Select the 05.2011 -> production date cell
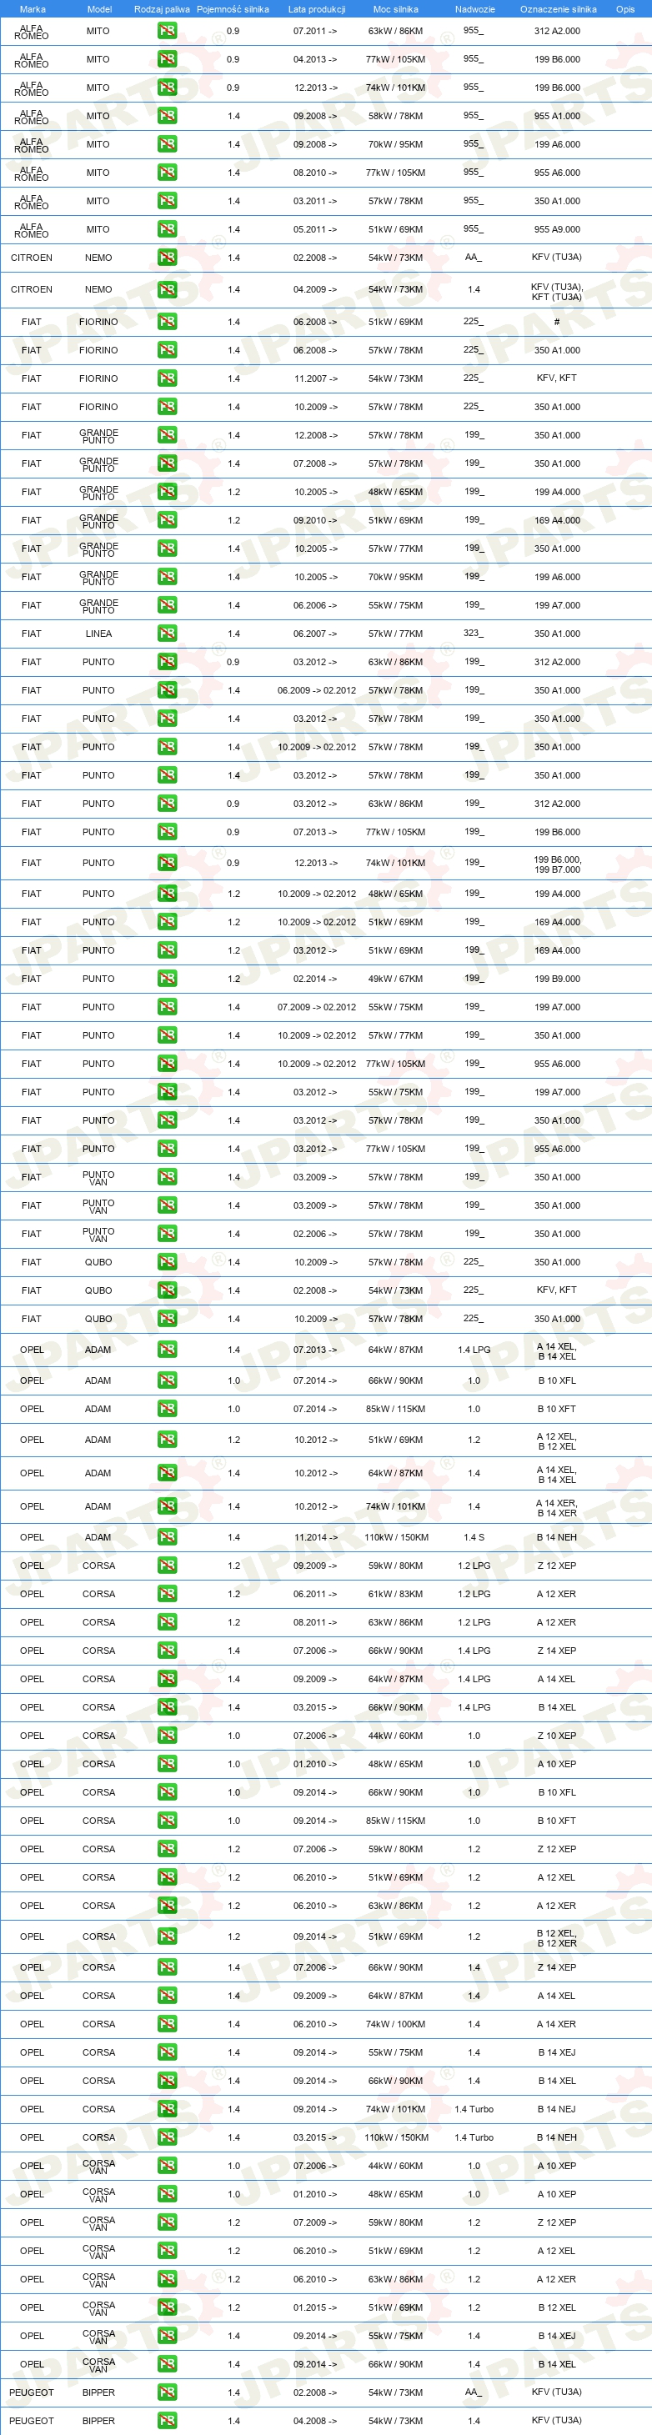 tap(314, 228)
